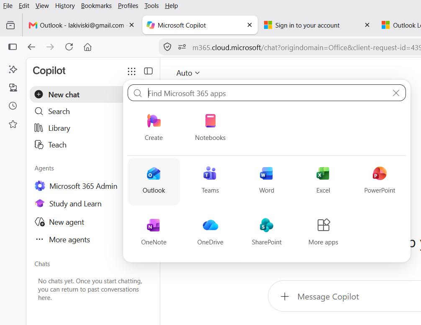Start a New chat

(x=77, y=94)
